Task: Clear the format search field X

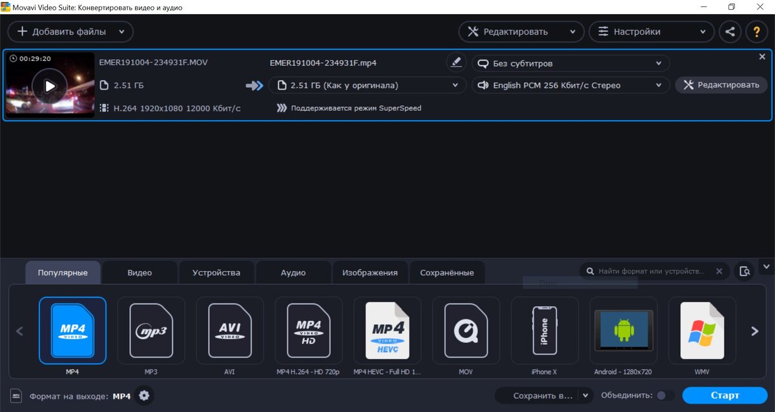Action: tap(719, 271)
